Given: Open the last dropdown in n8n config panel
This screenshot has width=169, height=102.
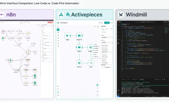Looking at the screenshot, I should point(47,59).
